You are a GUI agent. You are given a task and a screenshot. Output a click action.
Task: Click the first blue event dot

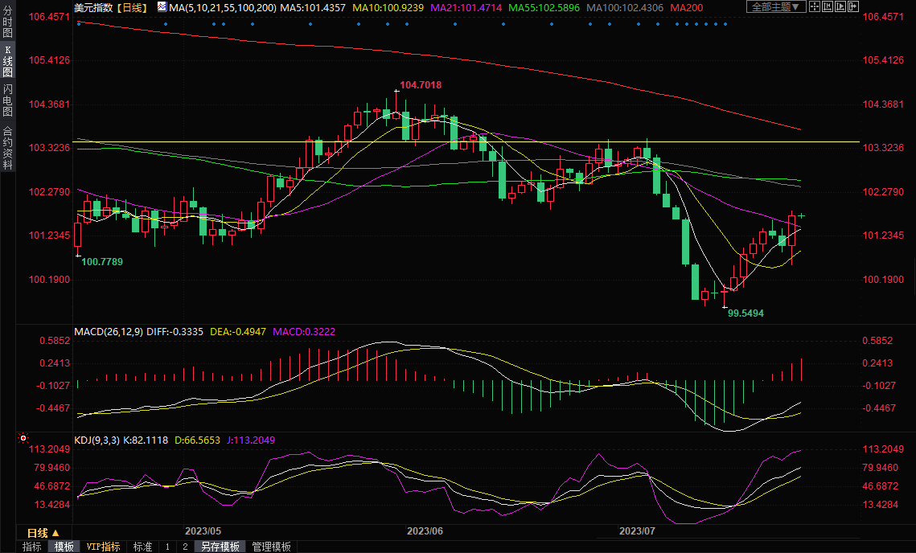coord(78,23)
